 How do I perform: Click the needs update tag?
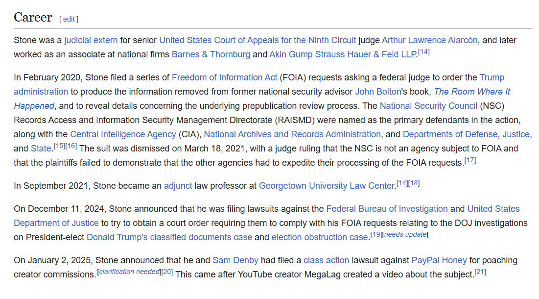(x=405, y=235)
